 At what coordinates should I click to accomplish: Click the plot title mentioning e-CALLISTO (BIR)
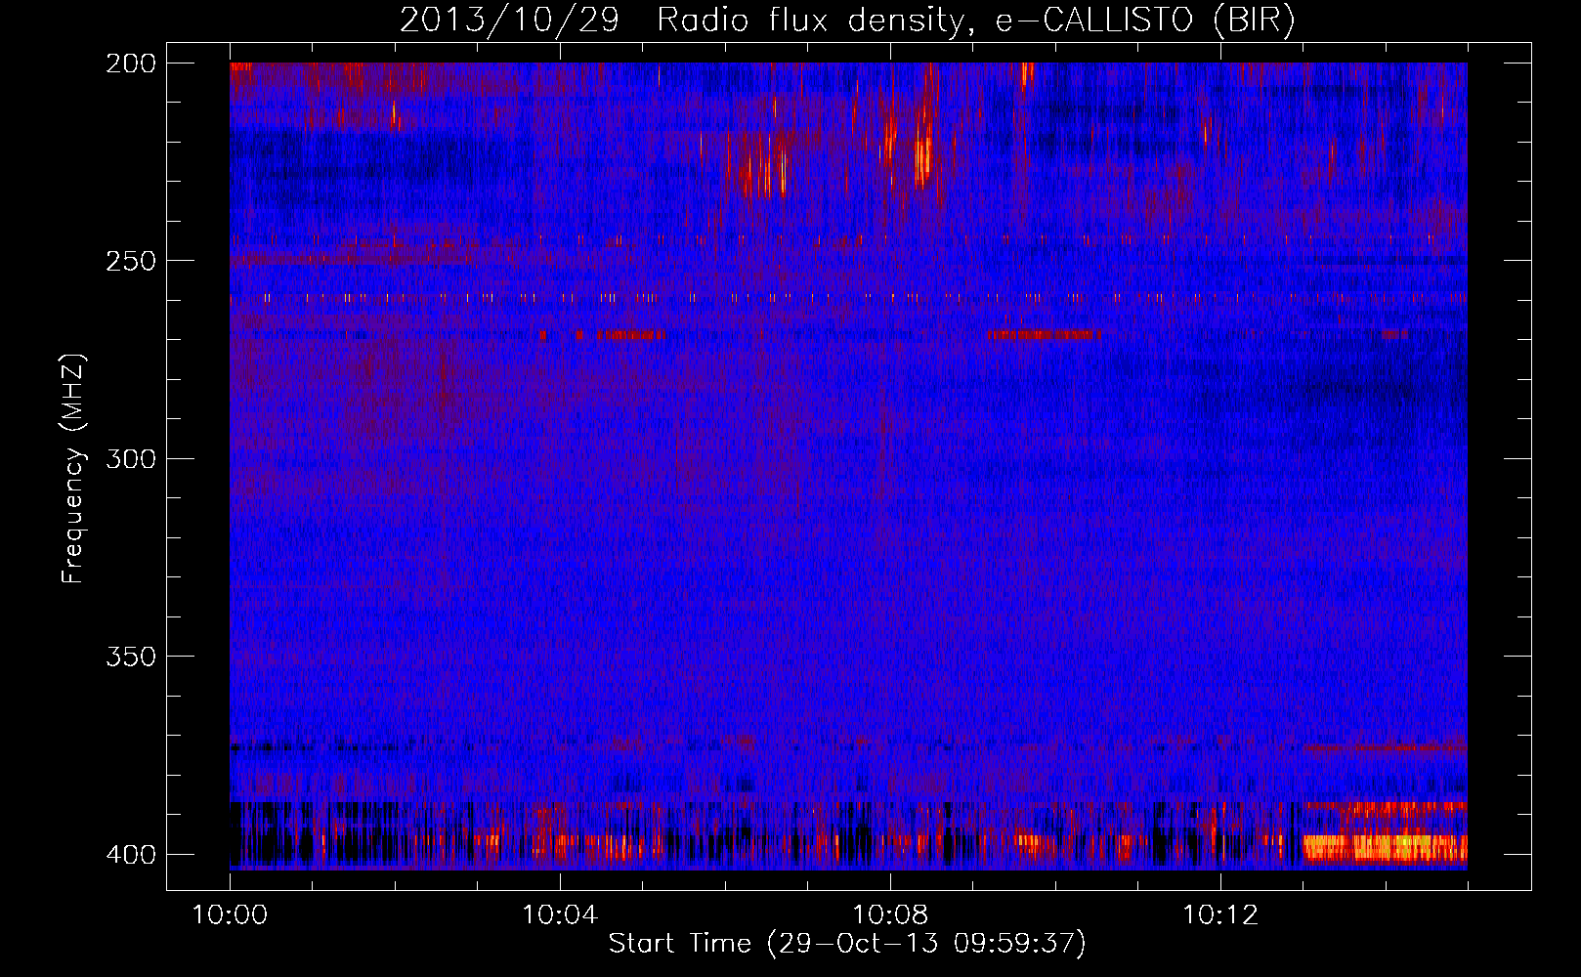pyautogui.click(x=847, y=20)
